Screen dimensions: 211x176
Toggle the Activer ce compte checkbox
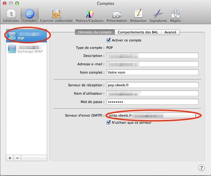[109, 41]
